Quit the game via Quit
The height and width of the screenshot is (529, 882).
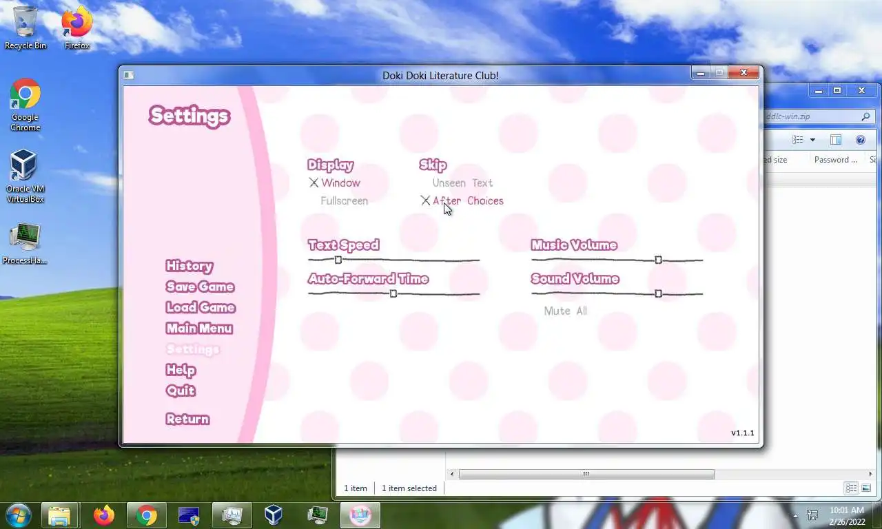tap(181, 391)
